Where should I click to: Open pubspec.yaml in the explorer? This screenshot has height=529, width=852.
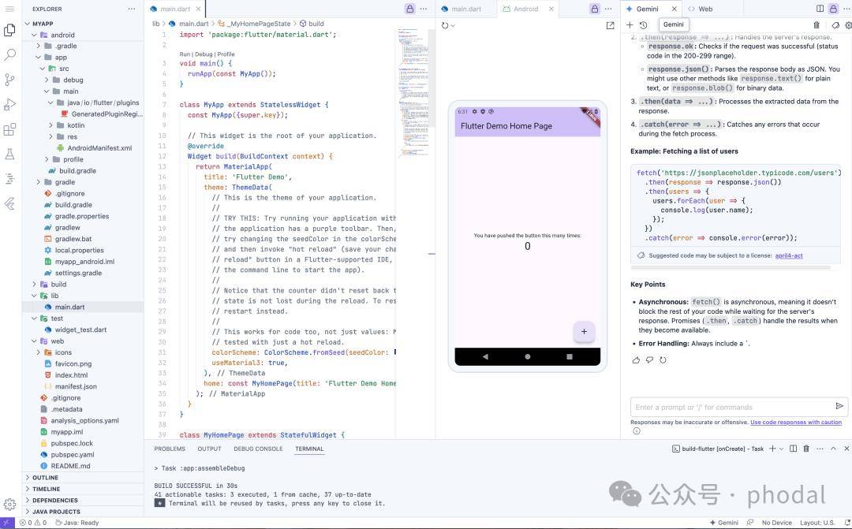pos(73,454)
